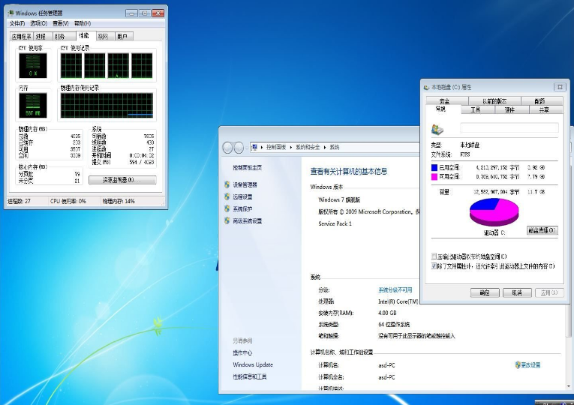Open the 选项(O) menu in Task Manager
574x405 pixels.
coord(38,23)
